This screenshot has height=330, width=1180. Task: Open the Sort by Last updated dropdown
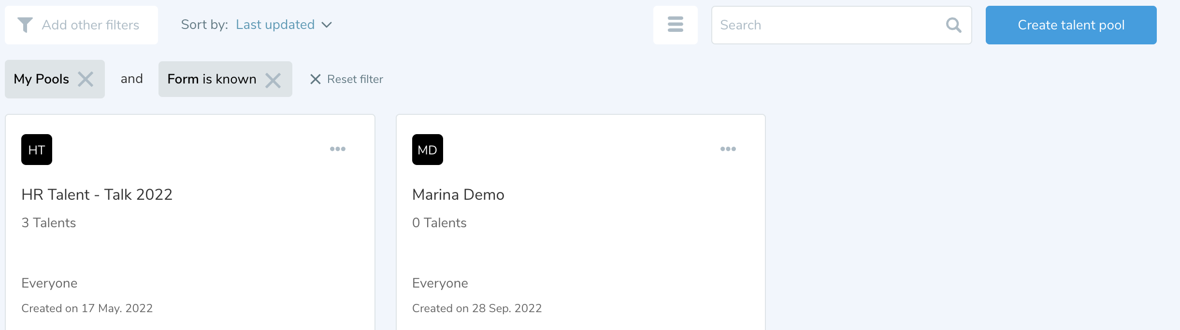275,25
